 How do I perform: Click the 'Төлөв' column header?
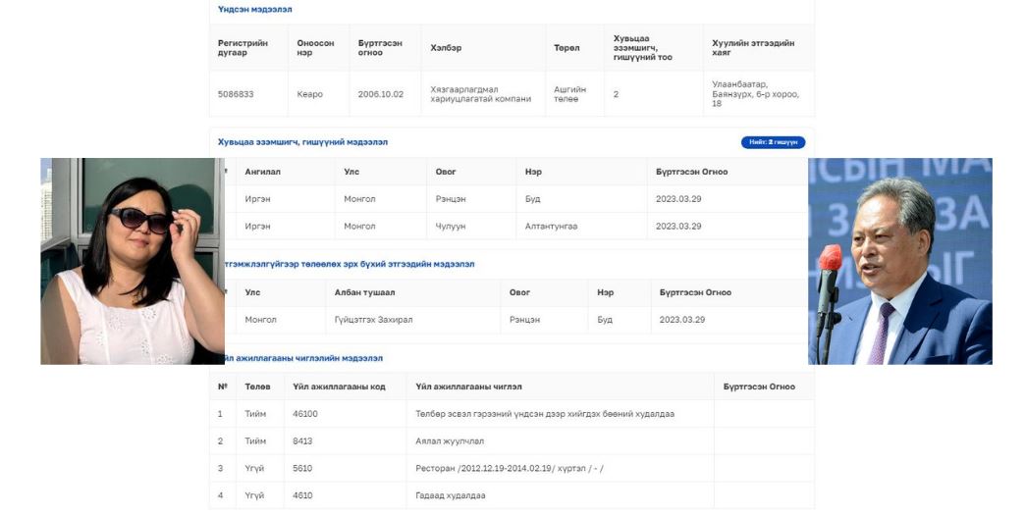pyautogui.click(x=257, y=387)
